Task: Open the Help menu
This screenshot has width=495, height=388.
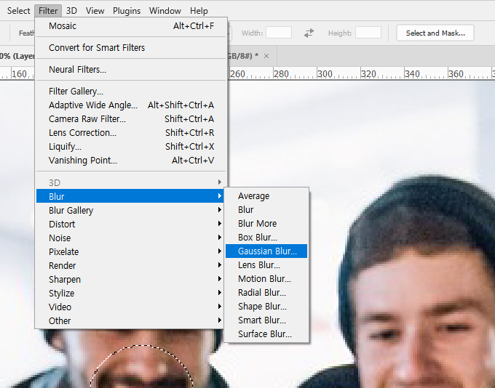Action: tap(199, 11)
